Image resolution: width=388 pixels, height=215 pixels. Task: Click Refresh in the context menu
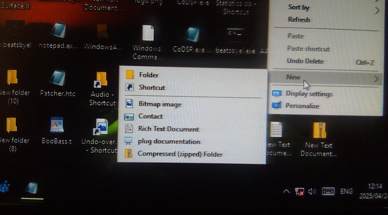pos(299,20)
